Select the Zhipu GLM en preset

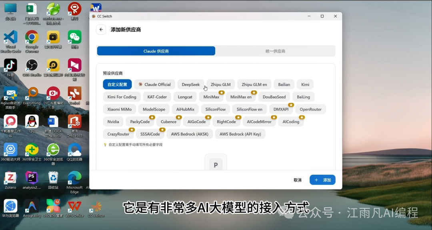coord(254,85)
